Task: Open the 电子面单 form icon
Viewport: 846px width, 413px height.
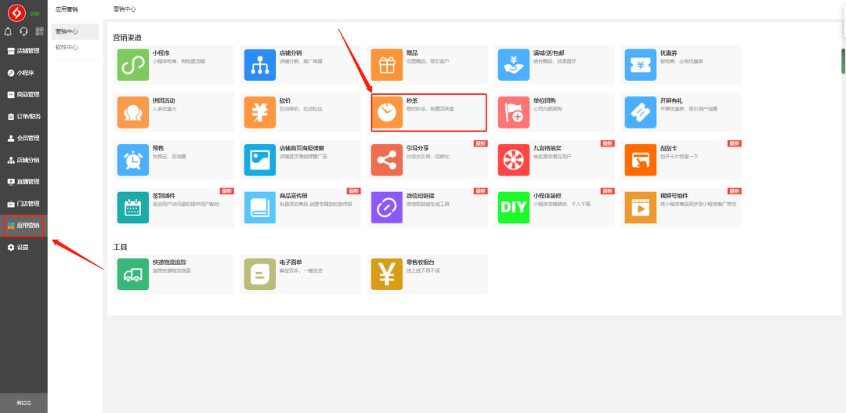Action: [259, 274]
